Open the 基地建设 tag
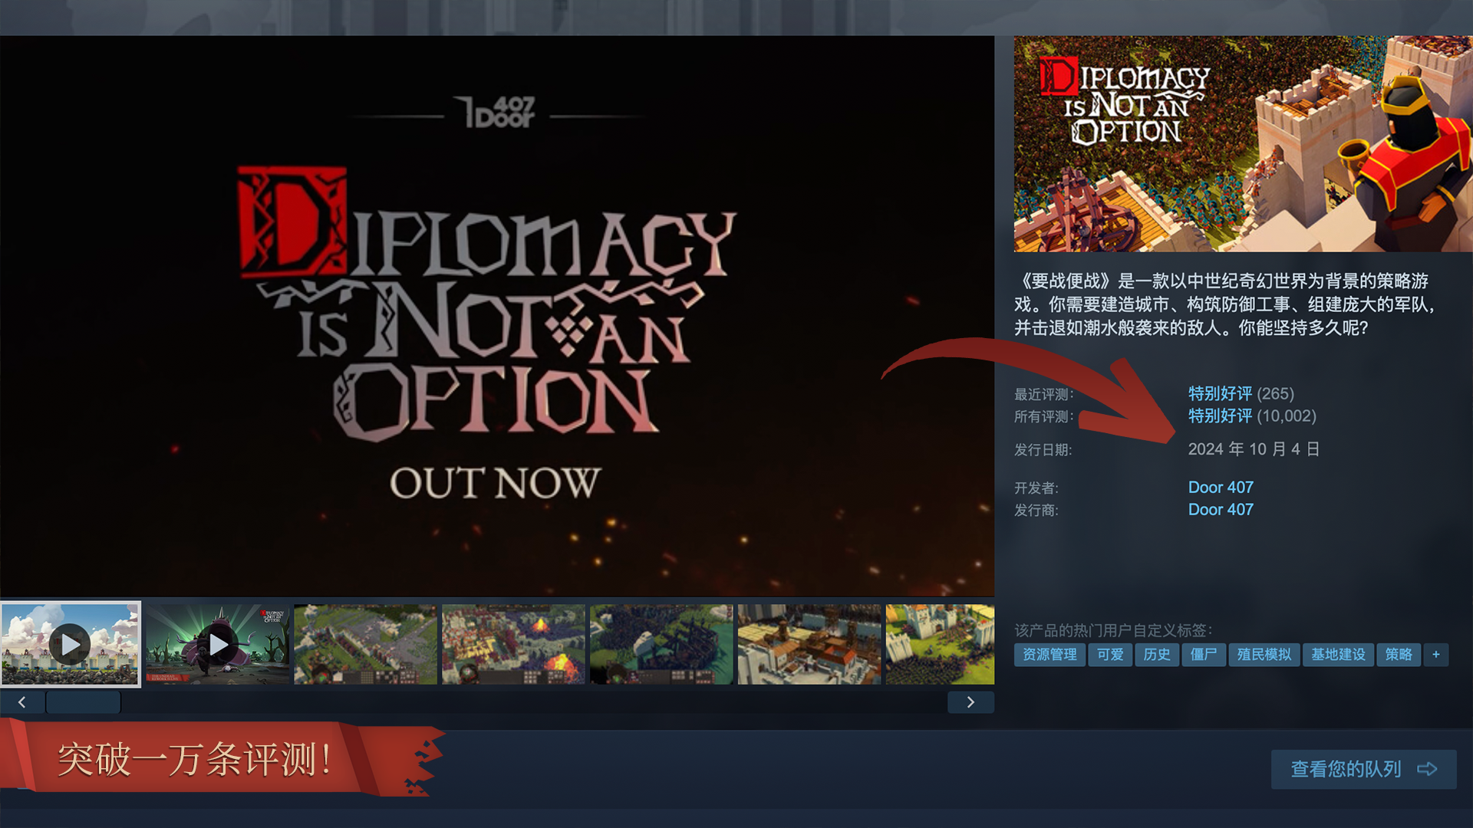Viewport: 1473px width, 828px height. pyautogui.click(x=1338, y=655)
